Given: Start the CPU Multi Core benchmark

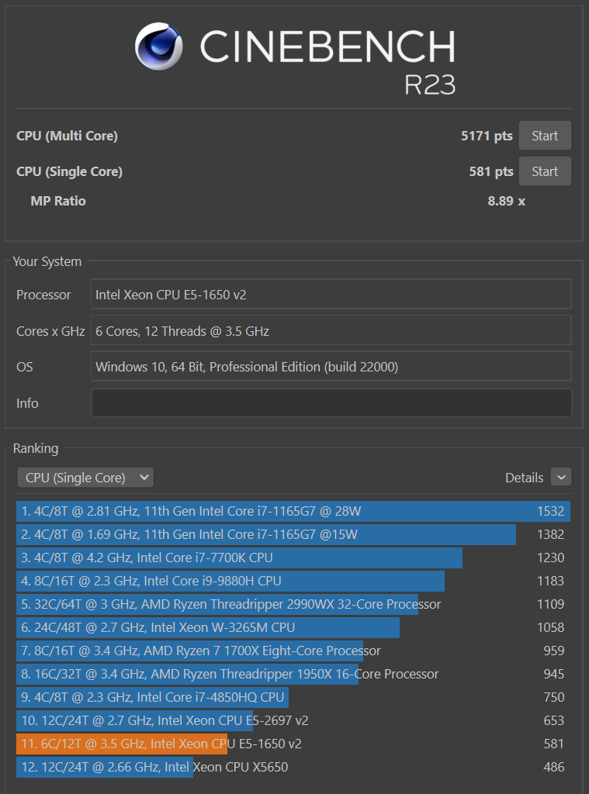Looking at the screenshot, I should 545,136.
